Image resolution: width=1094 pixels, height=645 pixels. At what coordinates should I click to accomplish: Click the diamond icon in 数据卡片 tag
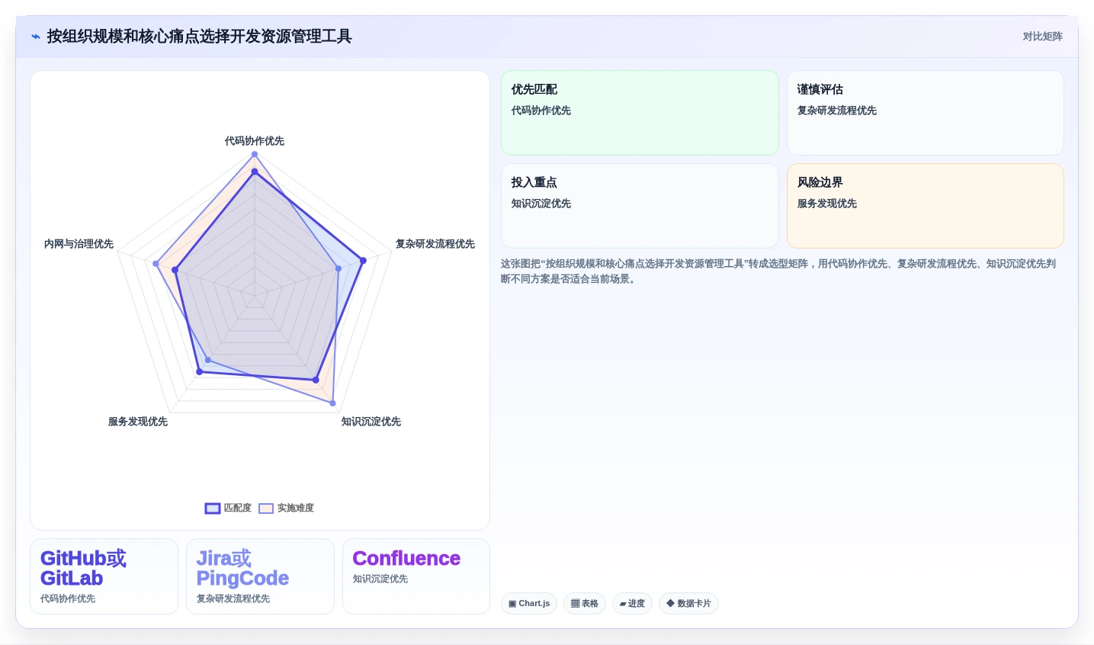(670, 603)
